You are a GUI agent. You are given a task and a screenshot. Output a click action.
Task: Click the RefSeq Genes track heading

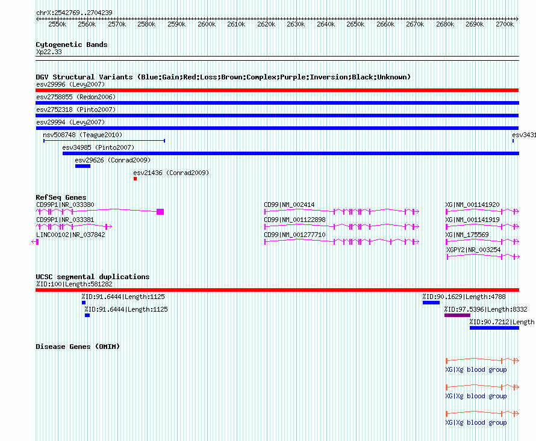click(x=61, y=197)
